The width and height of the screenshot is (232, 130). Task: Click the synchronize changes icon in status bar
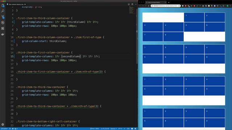click(10, 129)
